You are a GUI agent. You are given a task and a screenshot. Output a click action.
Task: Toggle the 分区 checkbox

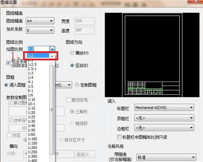click(x=9, y=135)
